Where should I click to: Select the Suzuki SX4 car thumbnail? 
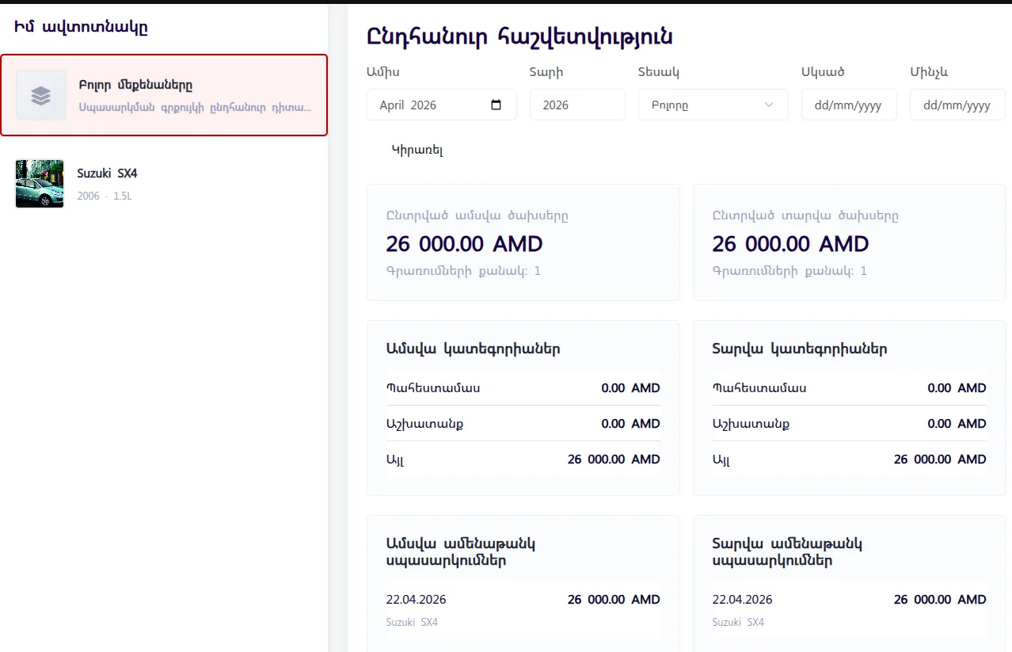[40, 184]
